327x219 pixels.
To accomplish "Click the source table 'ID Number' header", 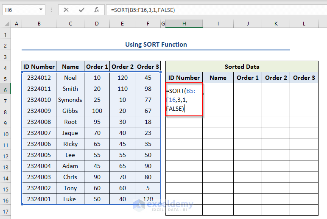I will pos(39,67).
